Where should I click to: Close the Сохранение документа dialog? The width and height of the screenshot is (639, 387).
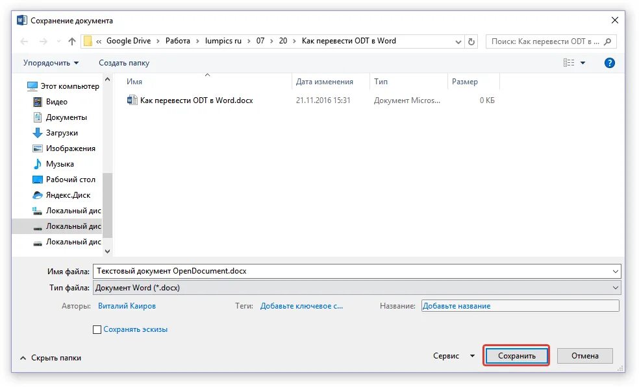615,20
